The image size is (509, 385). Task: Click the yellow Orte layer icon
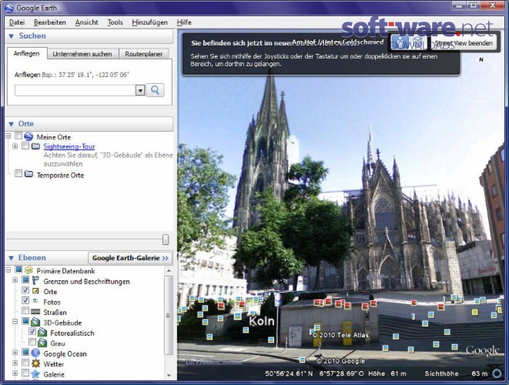point(35,291)
